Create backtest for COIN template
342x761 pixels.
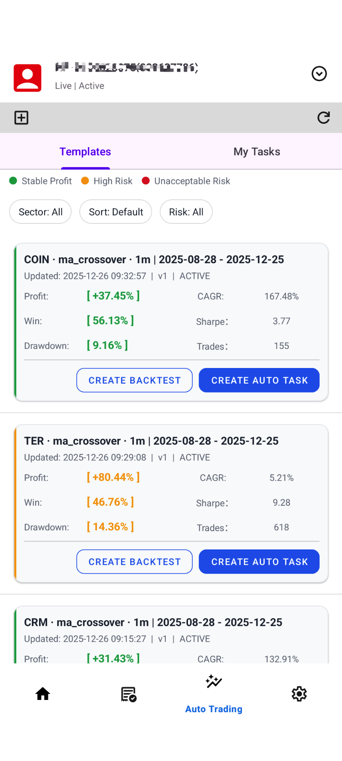135,380
